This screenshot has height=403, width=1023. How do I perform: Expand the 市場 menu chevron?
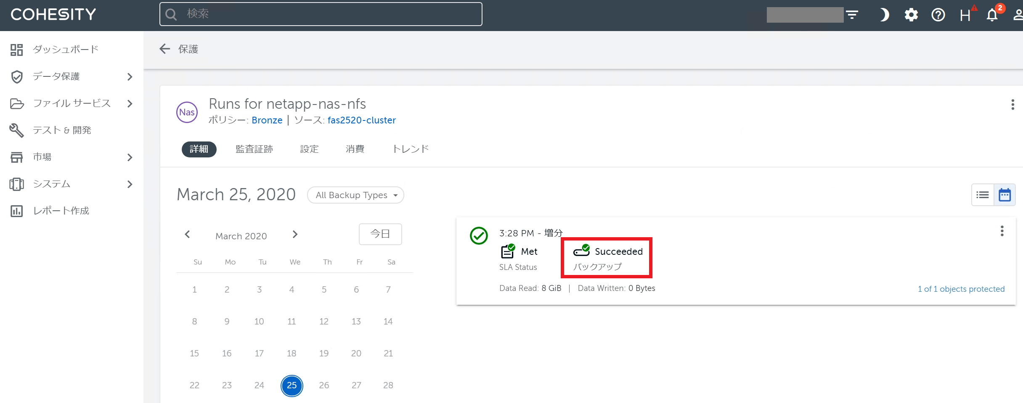[x=130, y=157]
